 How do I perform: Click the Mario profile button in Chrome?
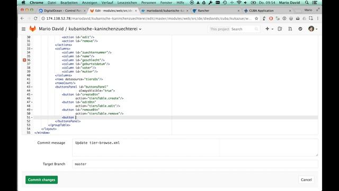(308, 10)
